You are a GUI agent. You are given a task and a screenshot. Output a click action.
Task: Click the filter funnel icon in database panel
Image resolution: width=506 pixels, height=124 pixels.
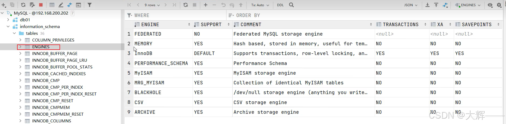(90, 5)
